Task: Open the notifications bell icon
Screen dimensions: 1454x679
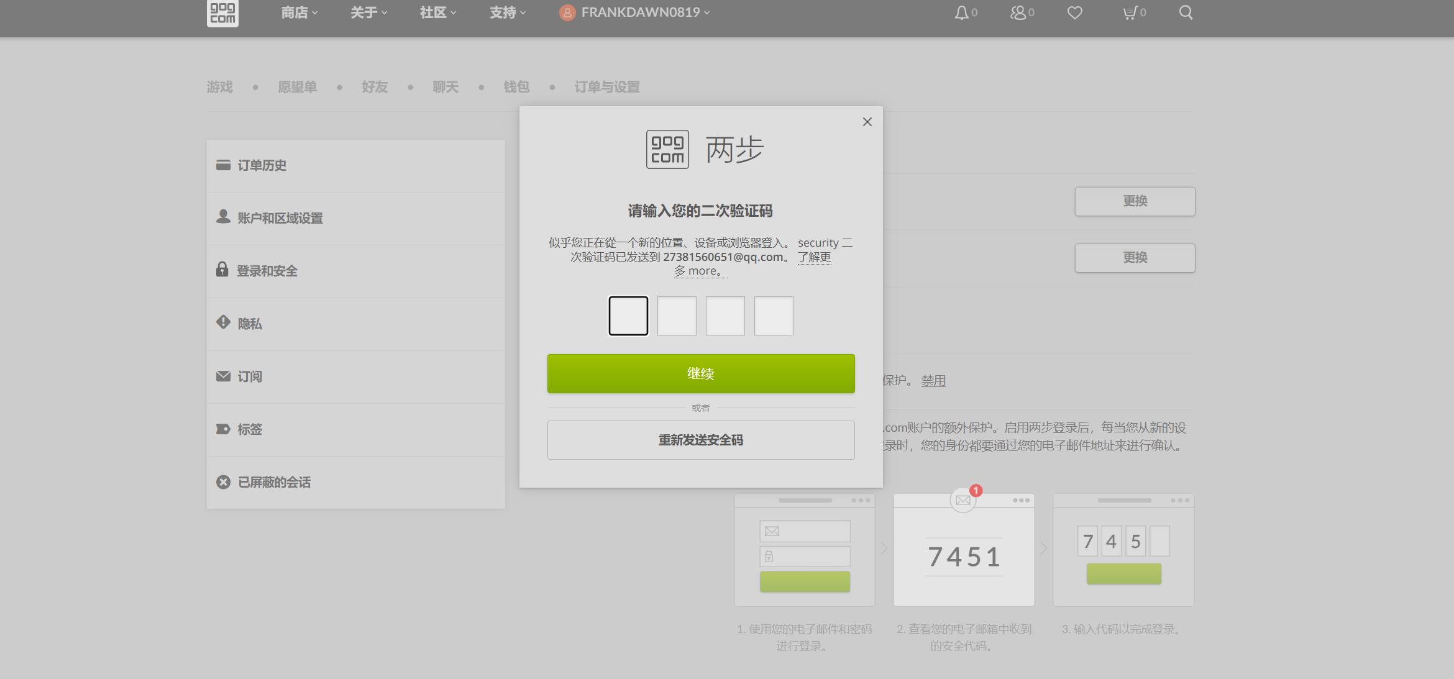Action: pyautogui.click(x=961, y=12)
